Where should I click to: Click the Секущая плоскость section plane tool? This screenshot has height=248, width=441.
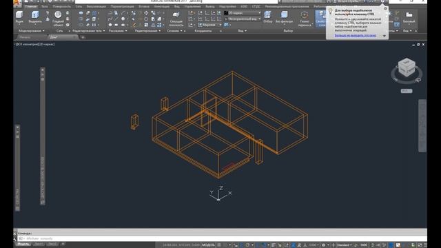coord(176,19)
